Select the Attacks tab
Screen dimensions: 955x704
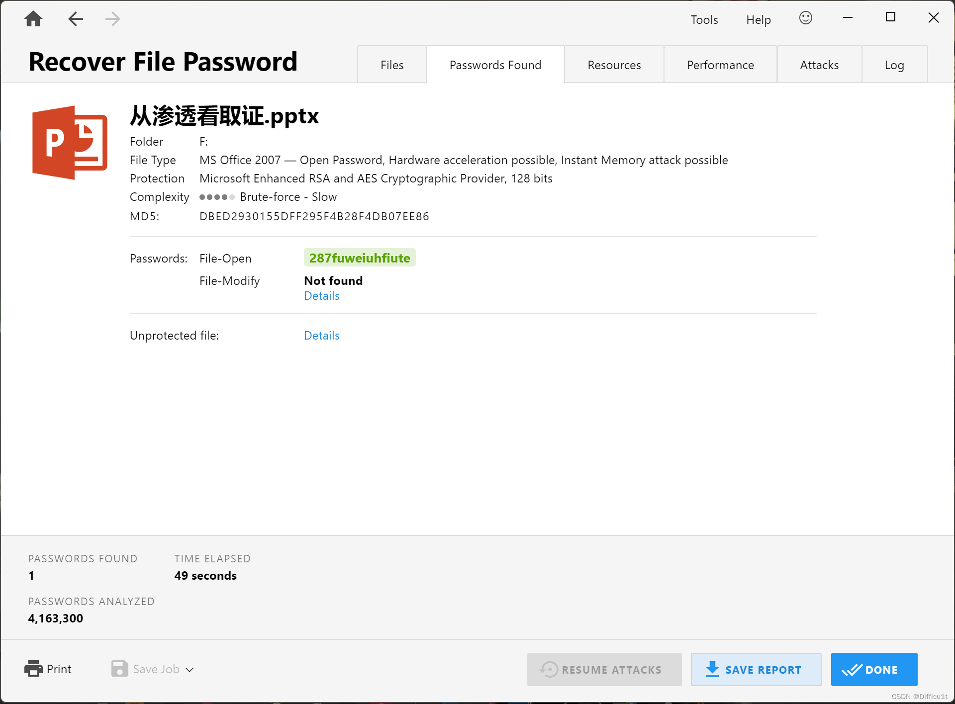[x=819, y=65]
